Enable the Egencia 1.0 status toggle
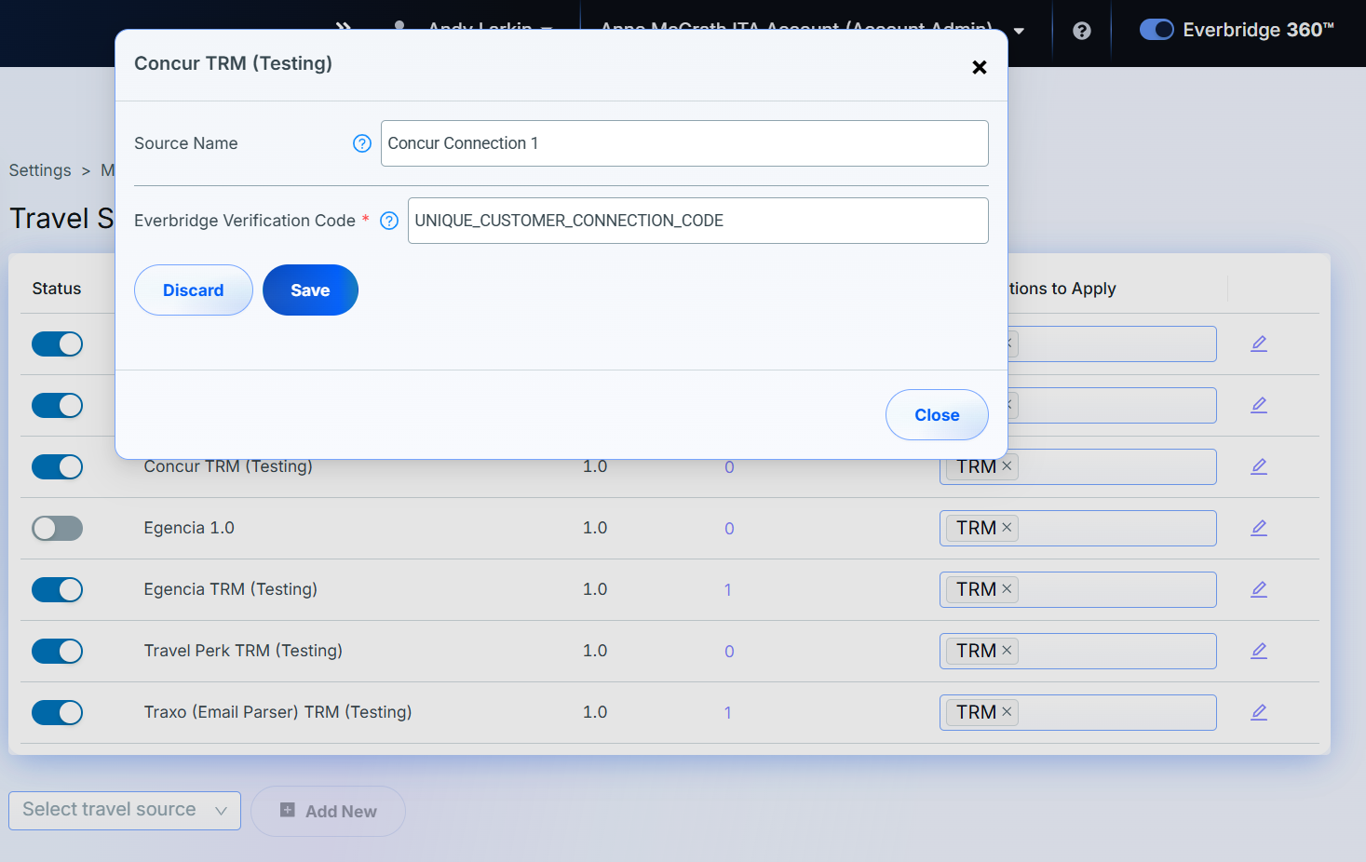The width and height of the screenshot is (1366, 862). click(x=58, y=529)
